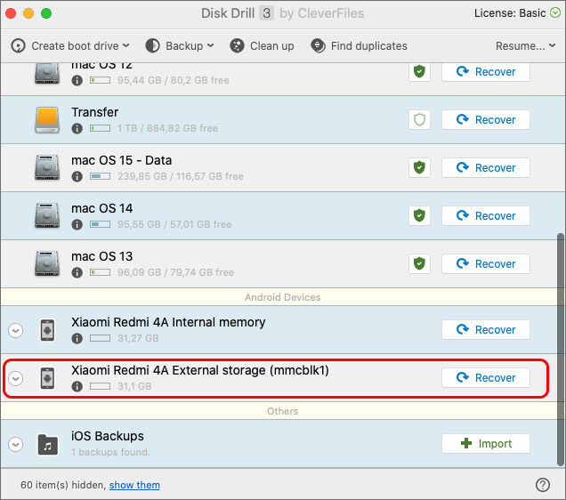Click the '1 backups found.' text
Viewport: 566px width, 500px height.
pyautogui.click(x=110, y=452)
